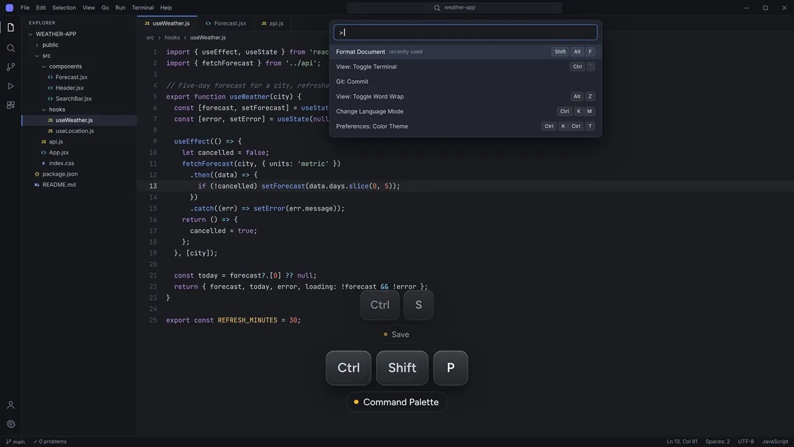Open the Explorer view in the activity bar
Image resolution: width=794 pixels, height=447 pixels.
pyautogui.click(x=11, y=27)
